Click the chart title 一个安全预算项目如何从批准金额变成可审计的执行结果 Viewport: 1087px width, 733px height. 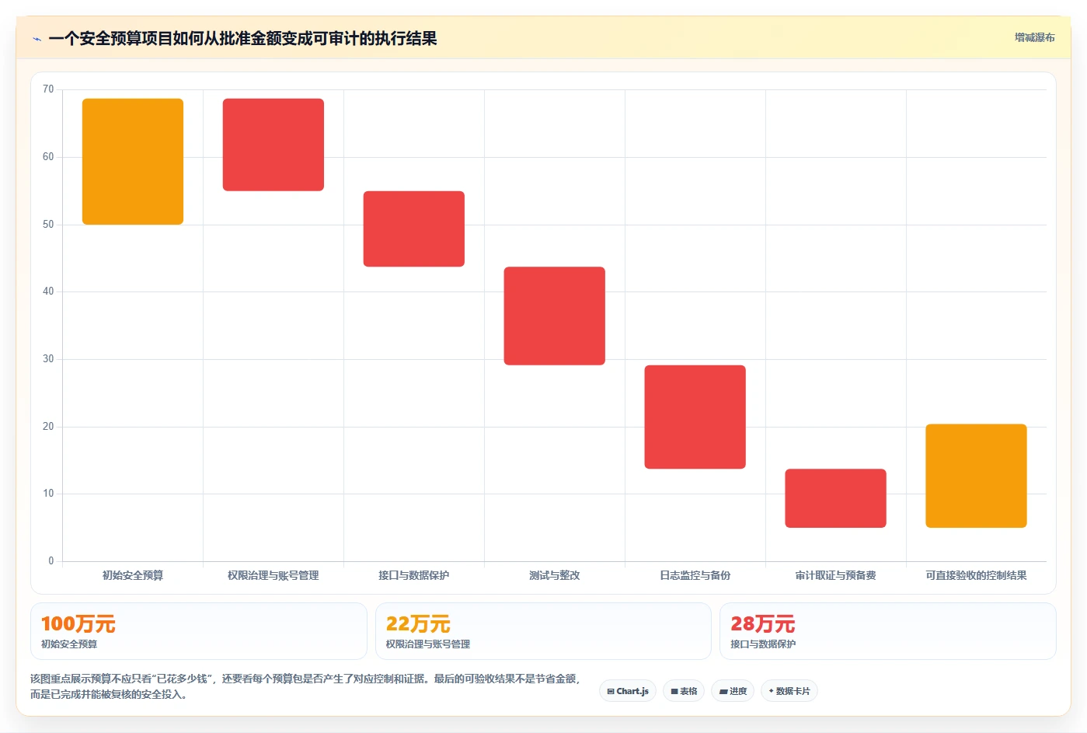click(x=242, y=38)
